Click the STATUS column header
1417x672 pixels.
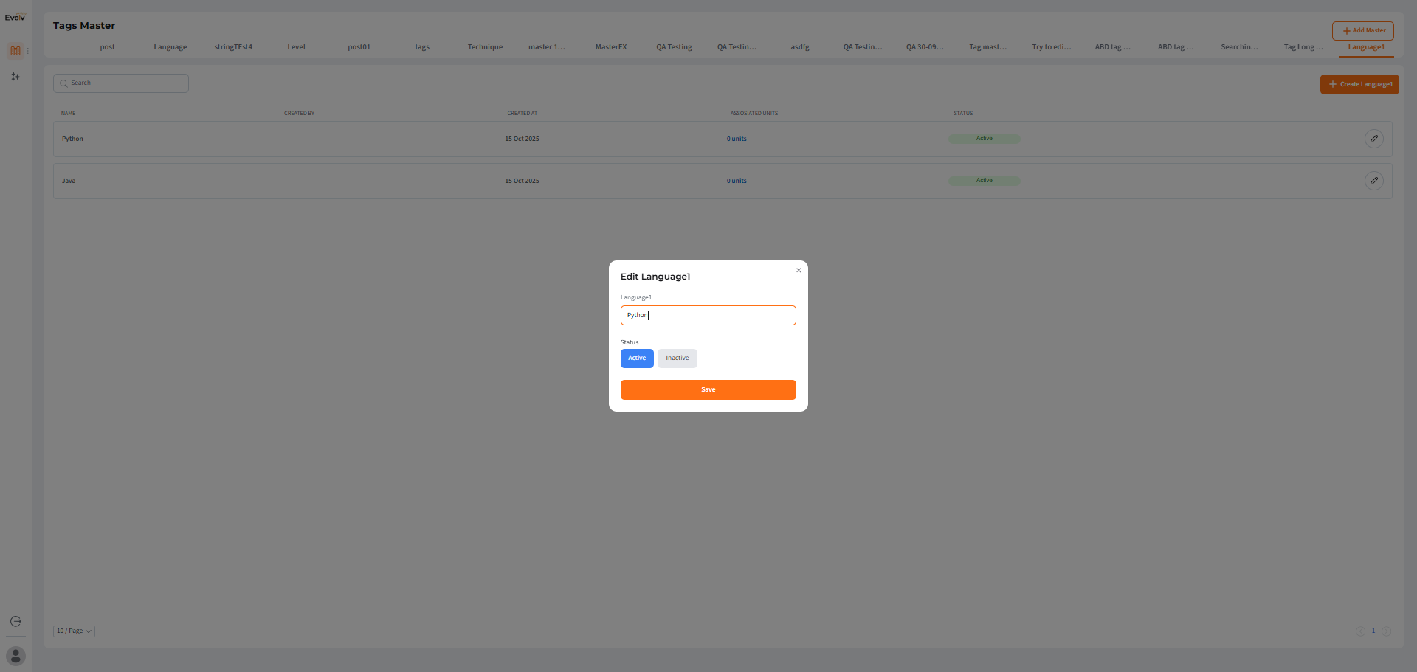pos(963,114)
